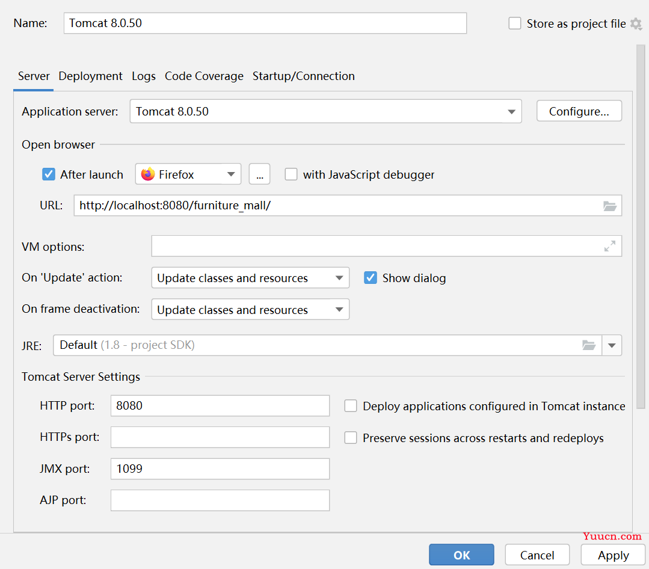Focus the Name input field
The image size is (649, 569).
point(265,23)
